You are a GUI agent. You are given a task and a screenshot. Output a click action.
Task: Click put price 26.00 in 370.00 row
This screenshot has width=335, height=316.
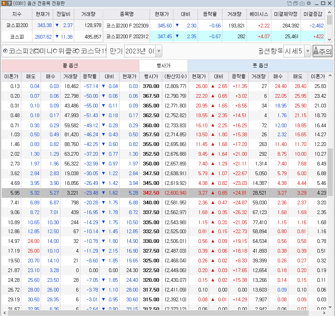coord(202,86)
